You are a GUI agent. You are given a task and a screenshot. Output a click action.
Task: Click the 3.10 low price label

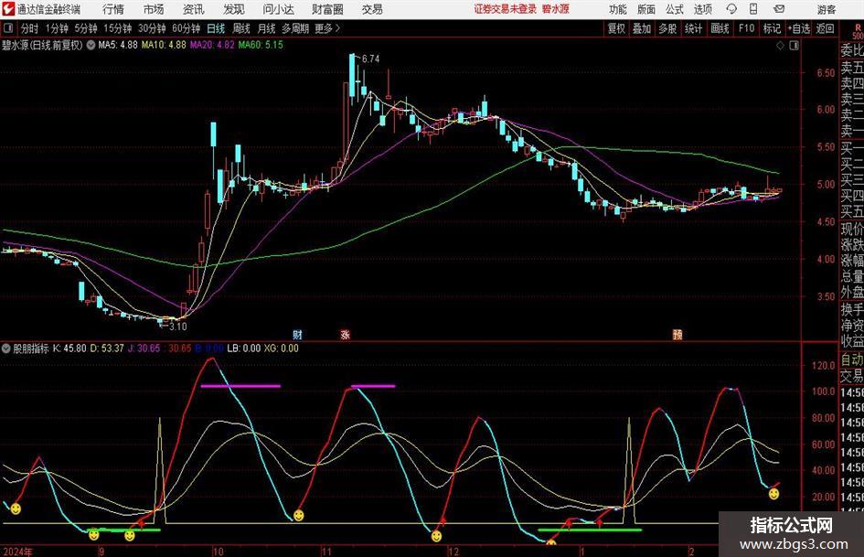coord(177,326)
